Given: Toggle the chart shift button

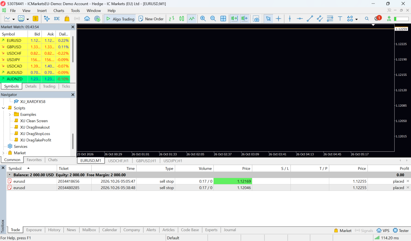Looking at the screenshot, I should (245, 19).
